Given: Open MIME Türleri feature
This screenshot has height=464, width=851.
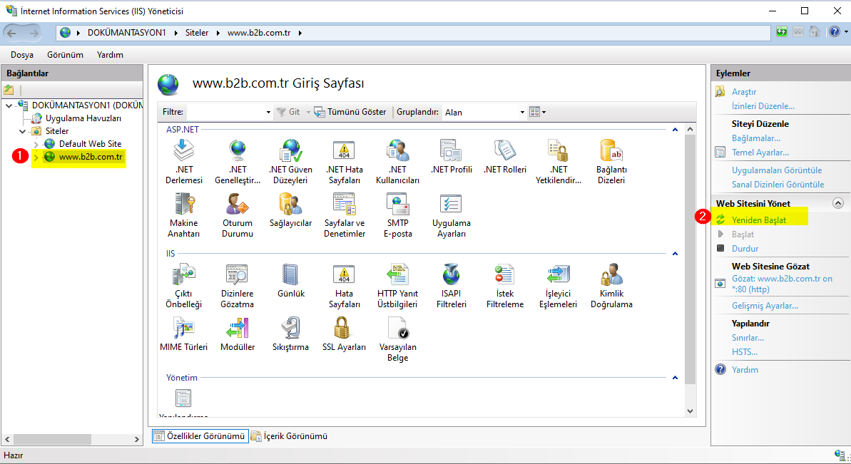Looking at the screenshot, I should (183, 334).
